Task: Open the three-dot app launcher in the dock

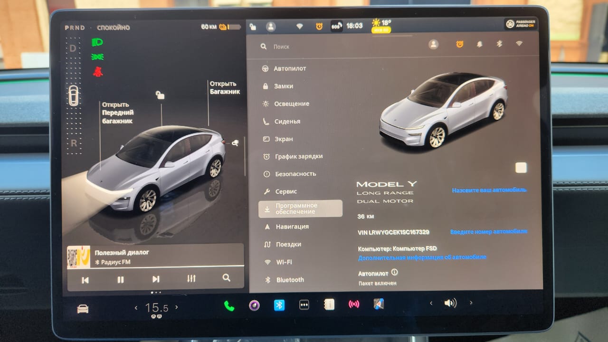Action: pos(304,305)
